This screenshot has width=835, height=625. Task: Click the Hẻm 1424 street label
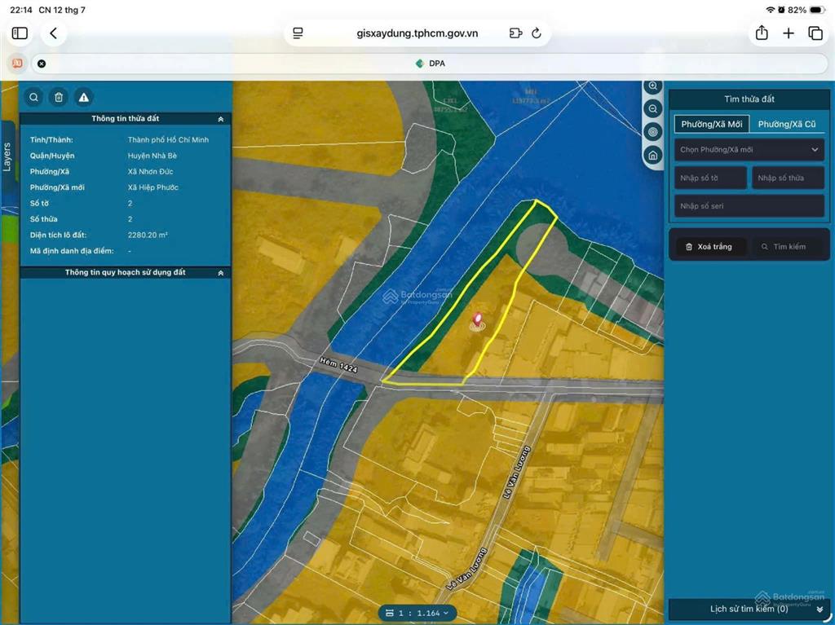point(338,365)
